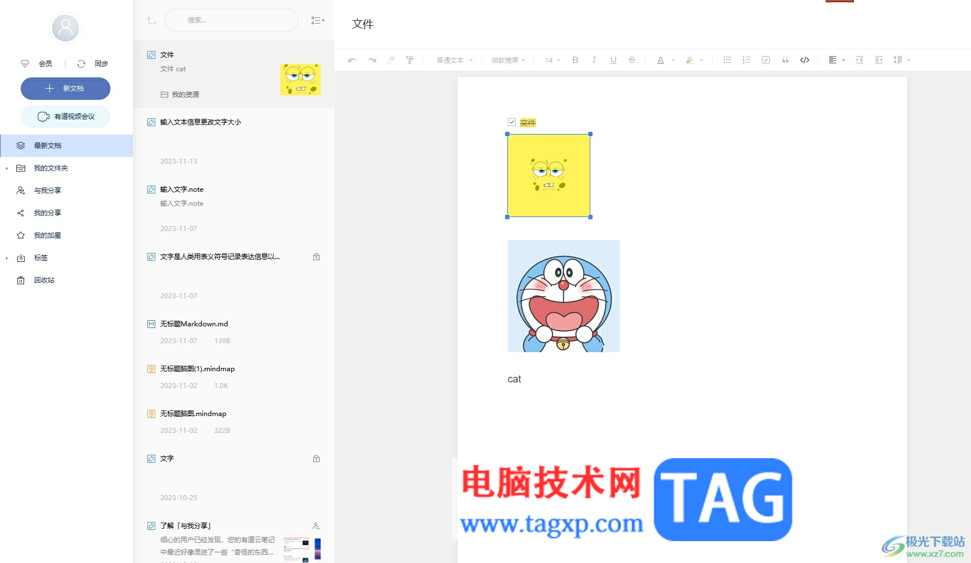Image resolution: width=971 pixels, height=563 pixels.
Task: Click the document title 文件 field
Action: click(363, 24)
